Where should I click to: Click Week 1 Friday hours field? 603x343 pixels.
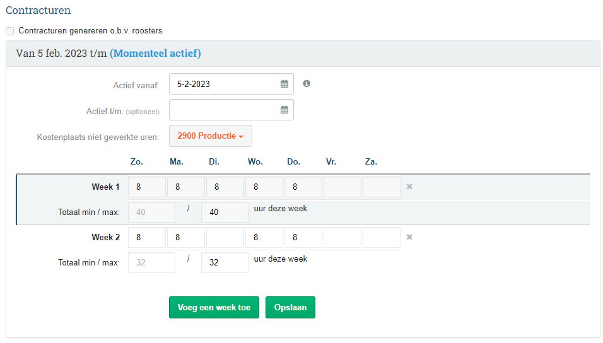[x=342, y=187]
